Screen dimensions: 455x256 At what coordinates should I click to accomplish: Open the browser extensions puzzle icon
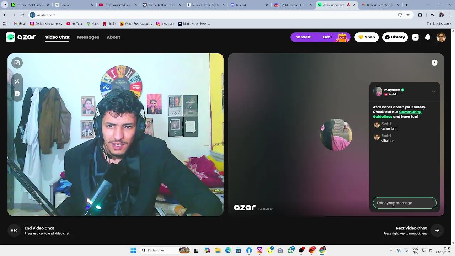pos(420,15)
